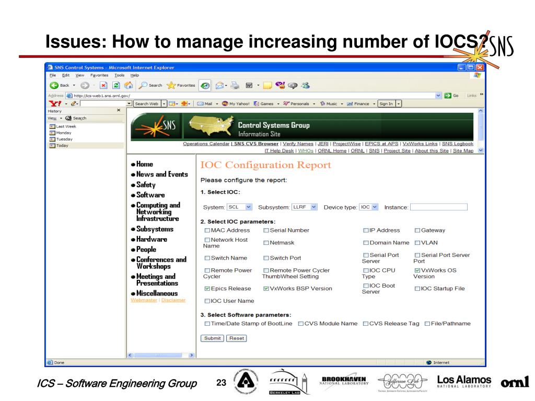The image size is (535, 401).
Task: Click the Search Web button on Yahoo toolbar
Action: point(146,104)
